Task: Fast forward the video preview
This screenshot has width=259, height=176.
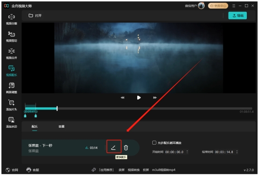Action: [x=155, y=97]
